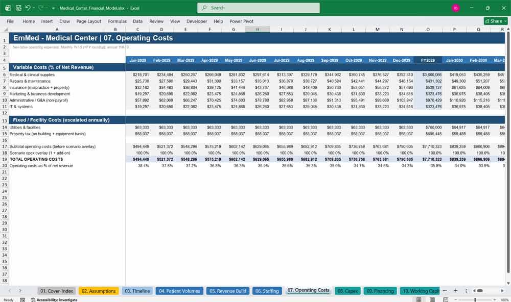This screenshot has width=511, height=302.
Task: Switch to Normal view icon
Action: click(x=419, y=300)
